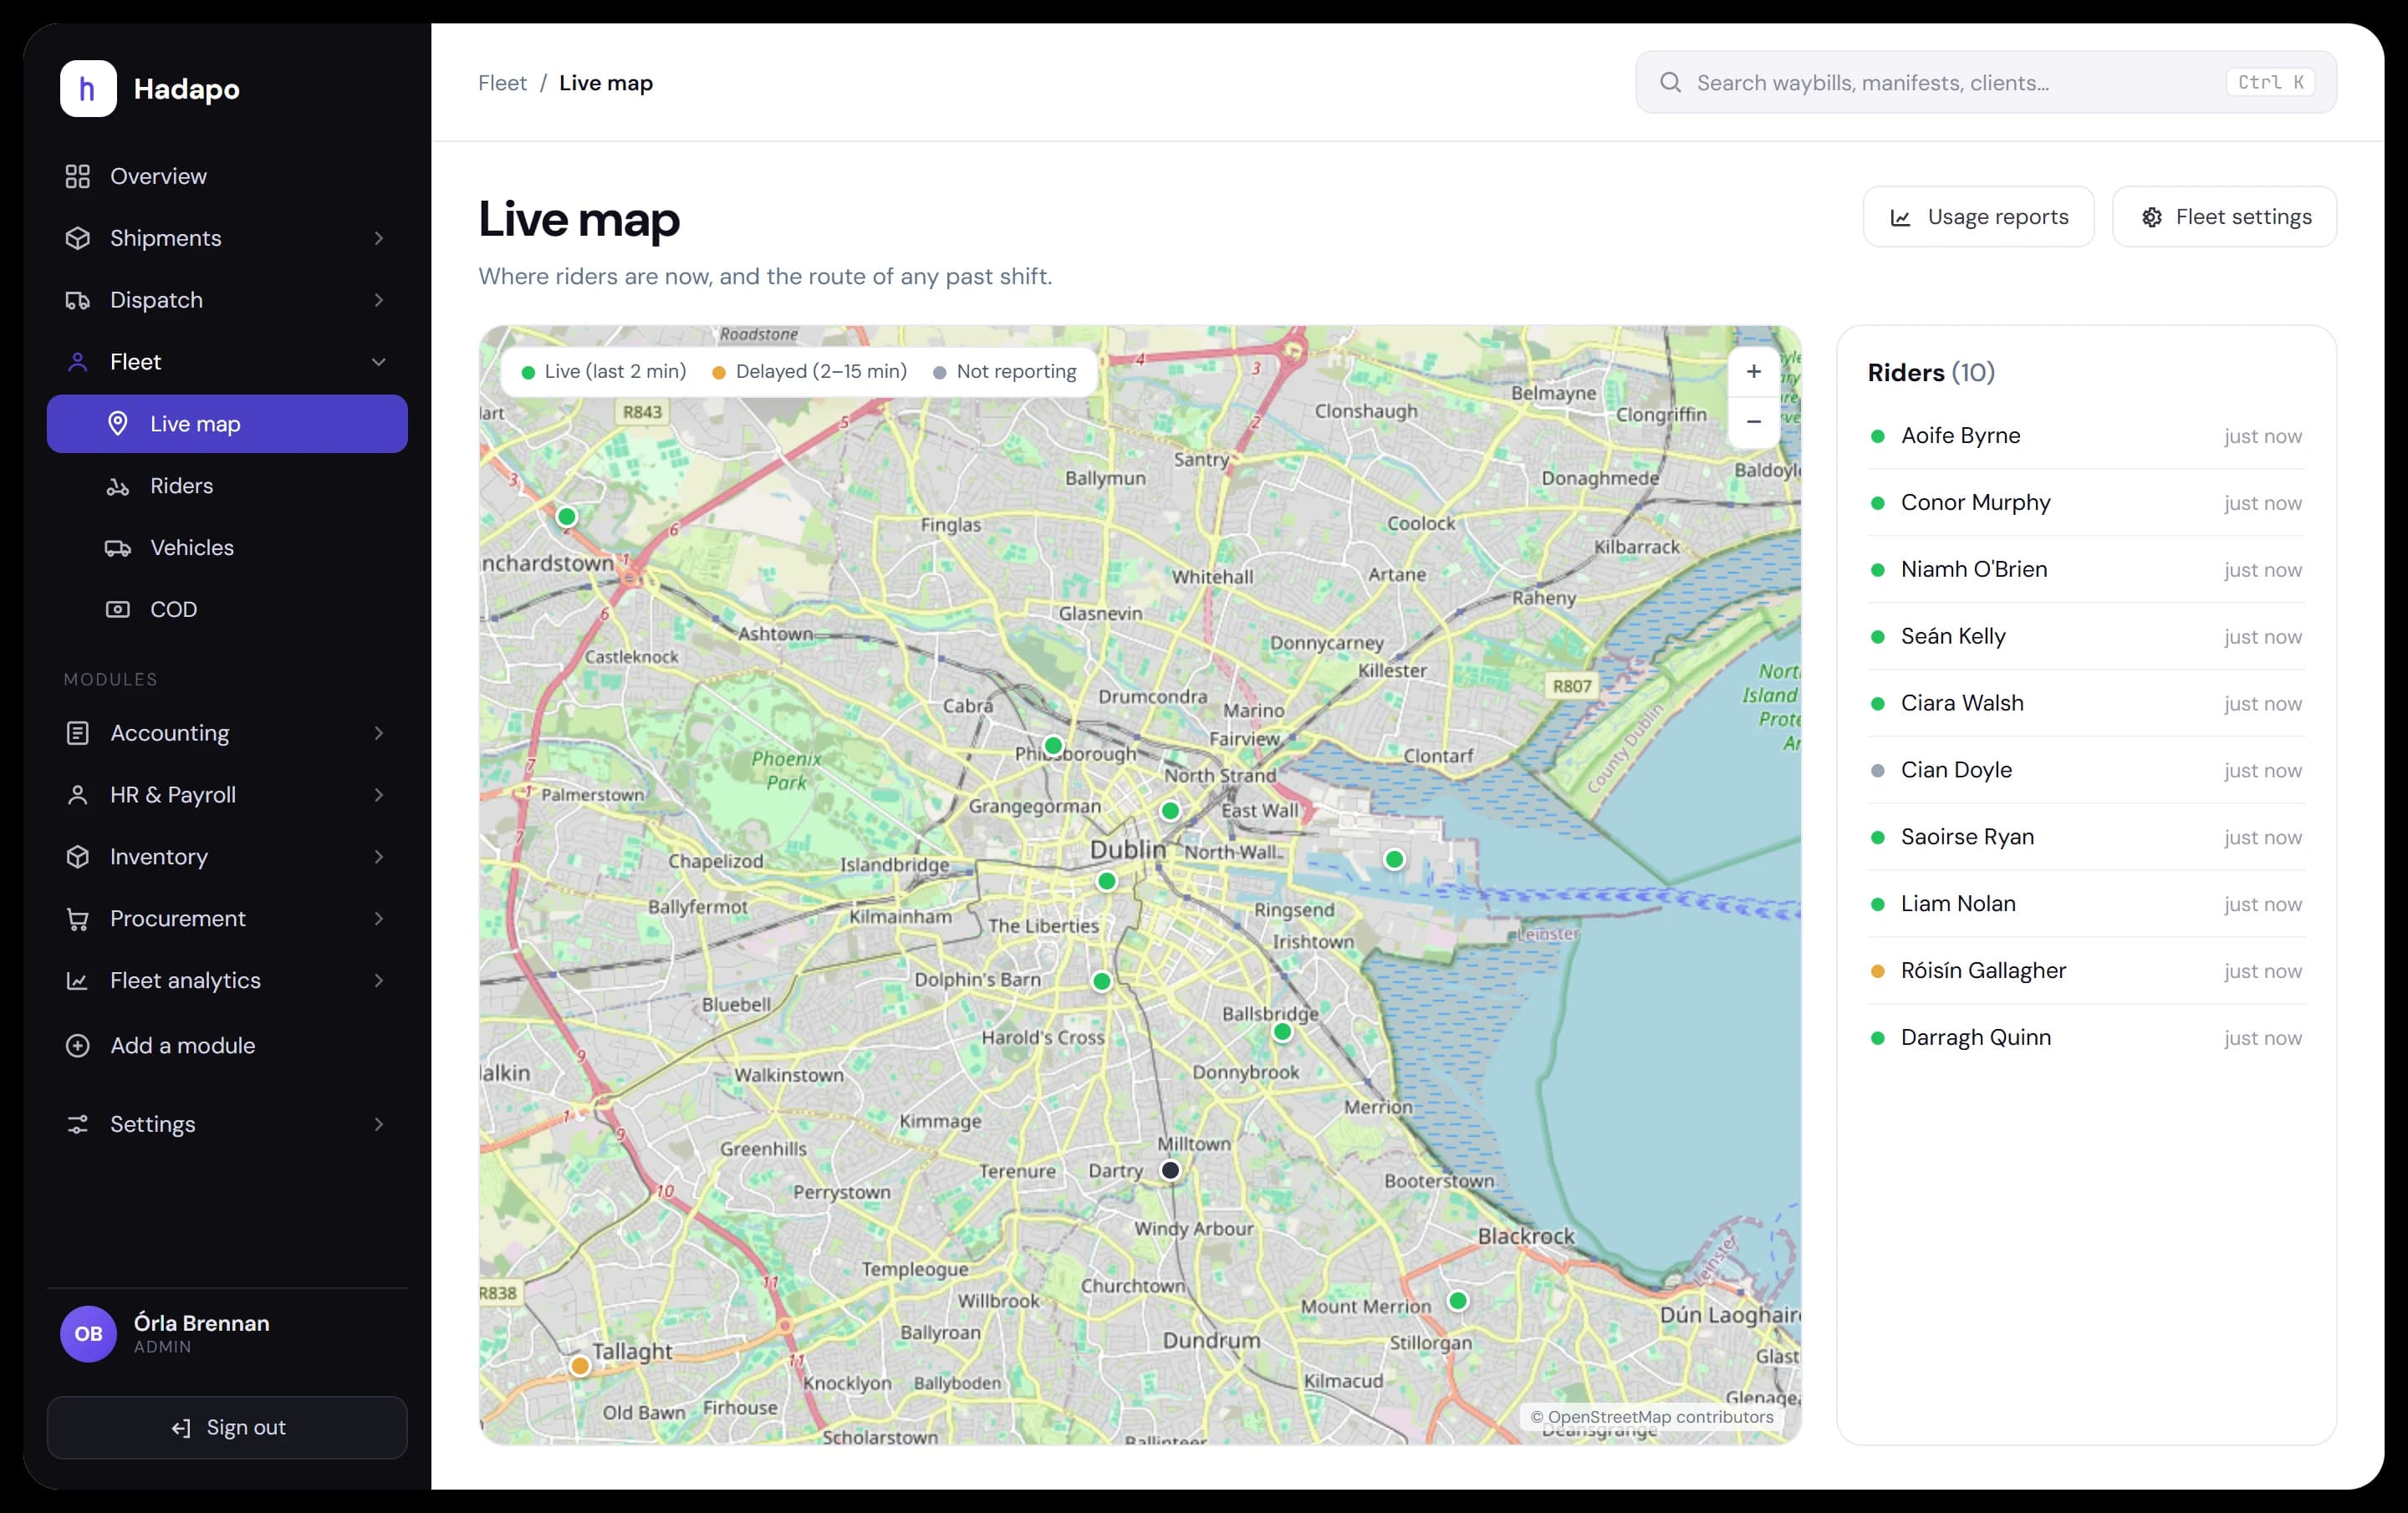Expand the Inventory chevron
2408x1513 pixels.
(379, 857)
